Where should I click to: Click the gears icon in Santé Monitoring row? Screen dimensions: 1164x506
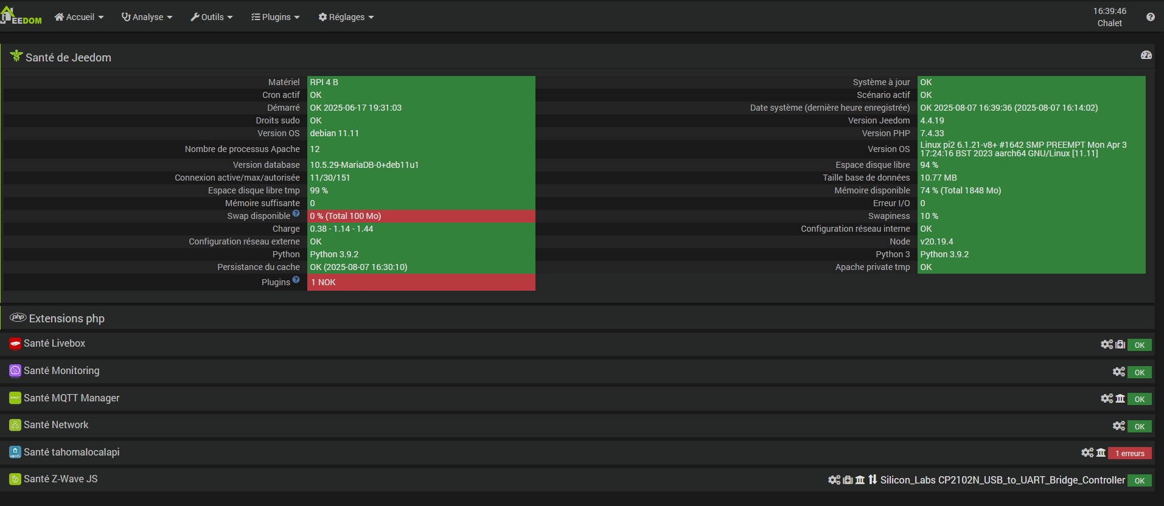pyautogui.click(x=1119, y=372)
